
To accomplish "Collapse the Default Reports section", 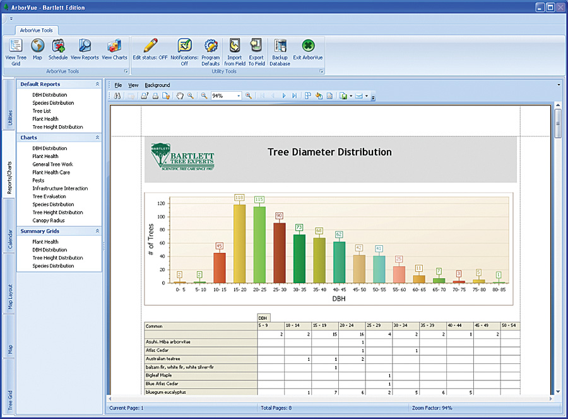I will coord(97,84).
